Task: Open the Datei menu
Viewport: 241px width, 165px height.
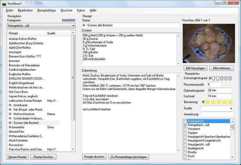Action: tap(9, 10)
